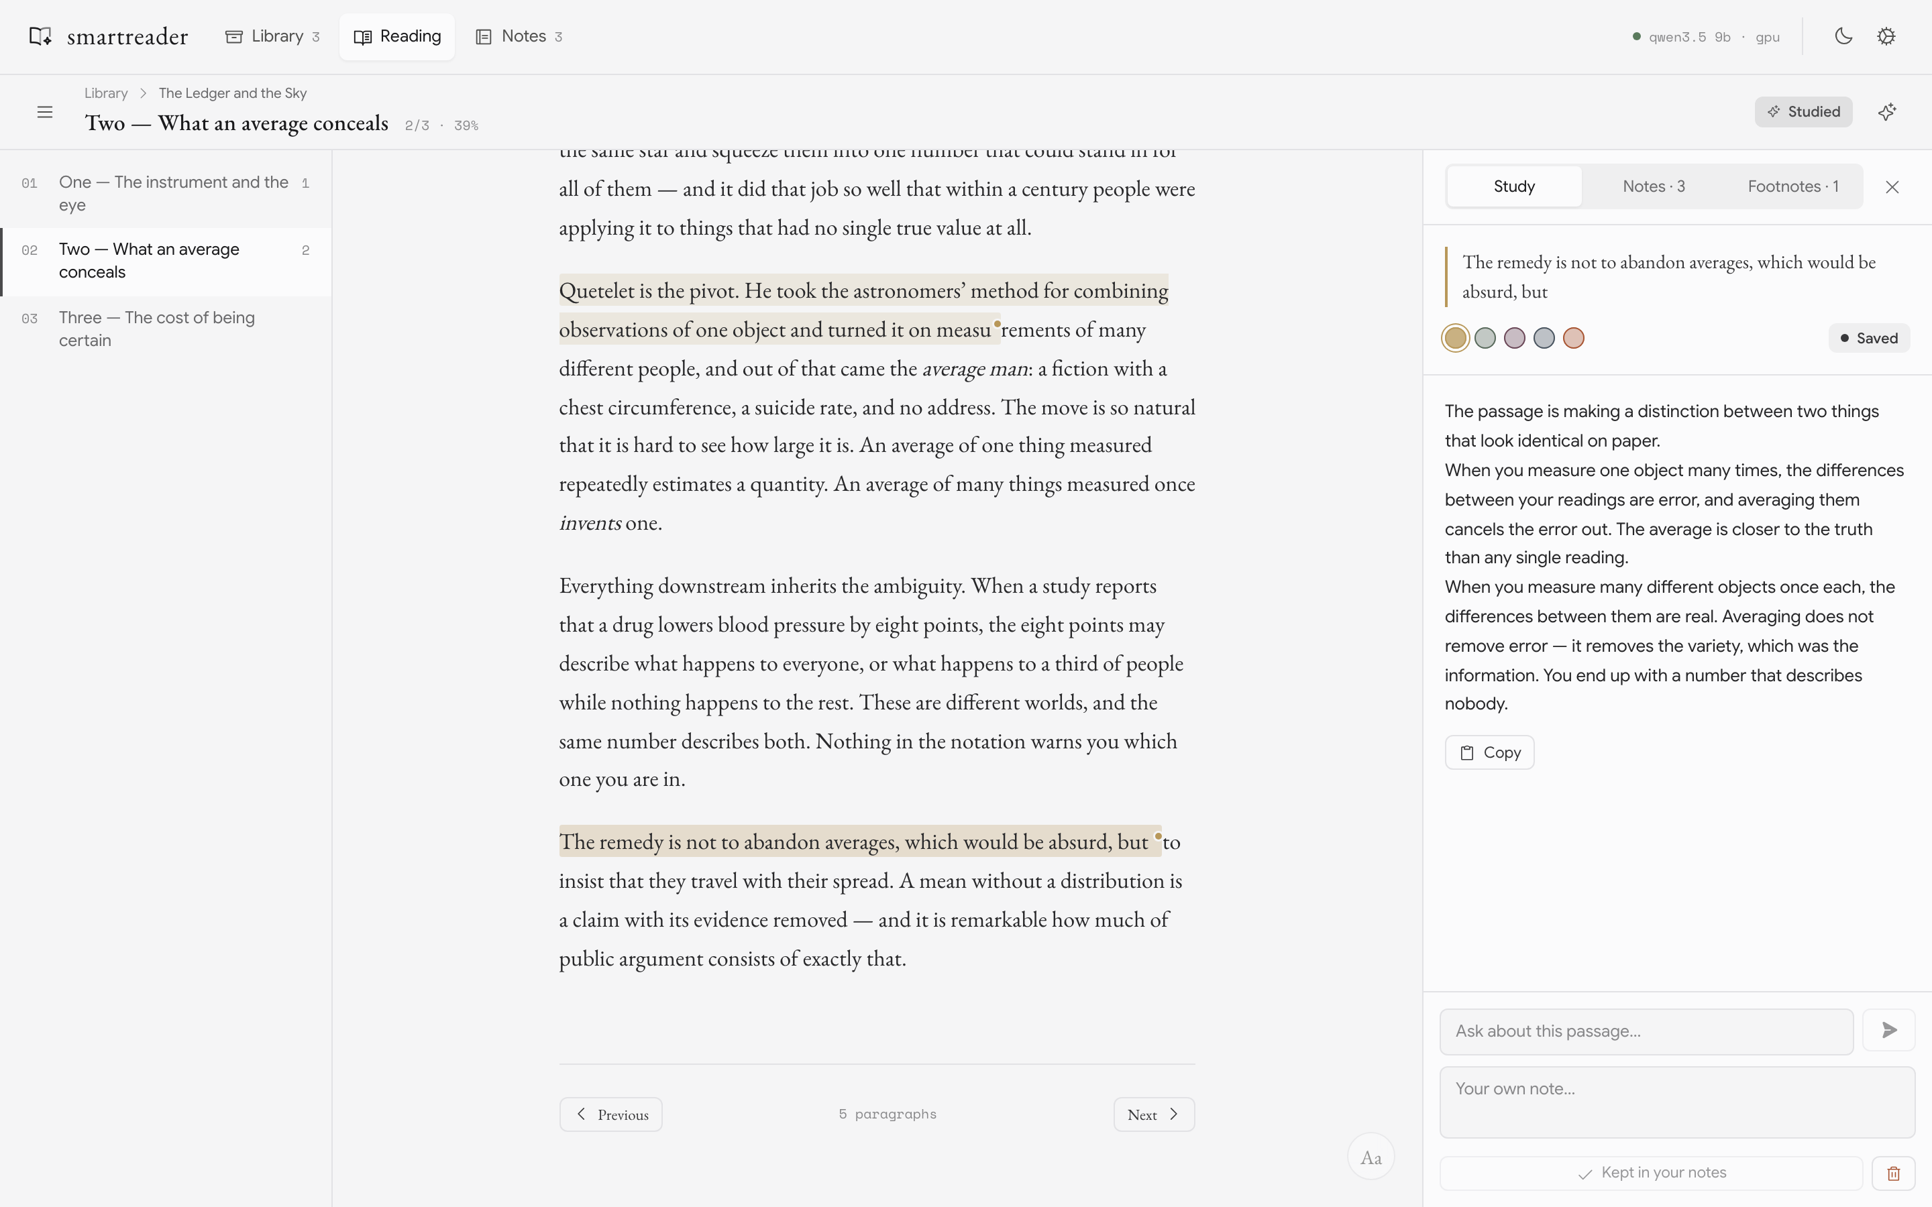Toggle dark mode moon icon
Image resolution: width=1932 pixels, height=1207 pixels.
coord(1843,36)
